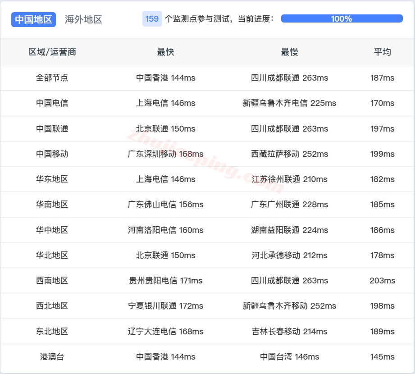This screenshot has width=415, height=374.
Task: Click the 170ms average value
Action: [x=383, y=103]
